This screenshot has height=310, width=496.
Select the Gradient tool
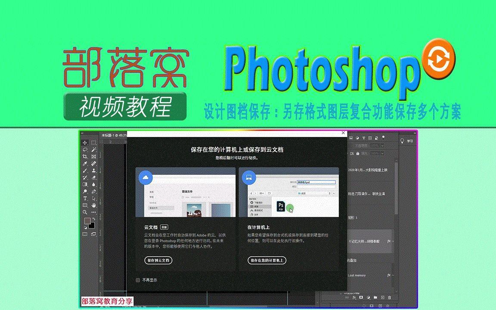coord(85,184)
